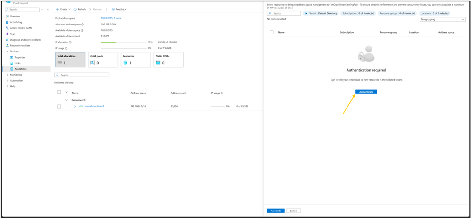Open the Resource groups filter pill
471x219 pixels.
(397, 14)
